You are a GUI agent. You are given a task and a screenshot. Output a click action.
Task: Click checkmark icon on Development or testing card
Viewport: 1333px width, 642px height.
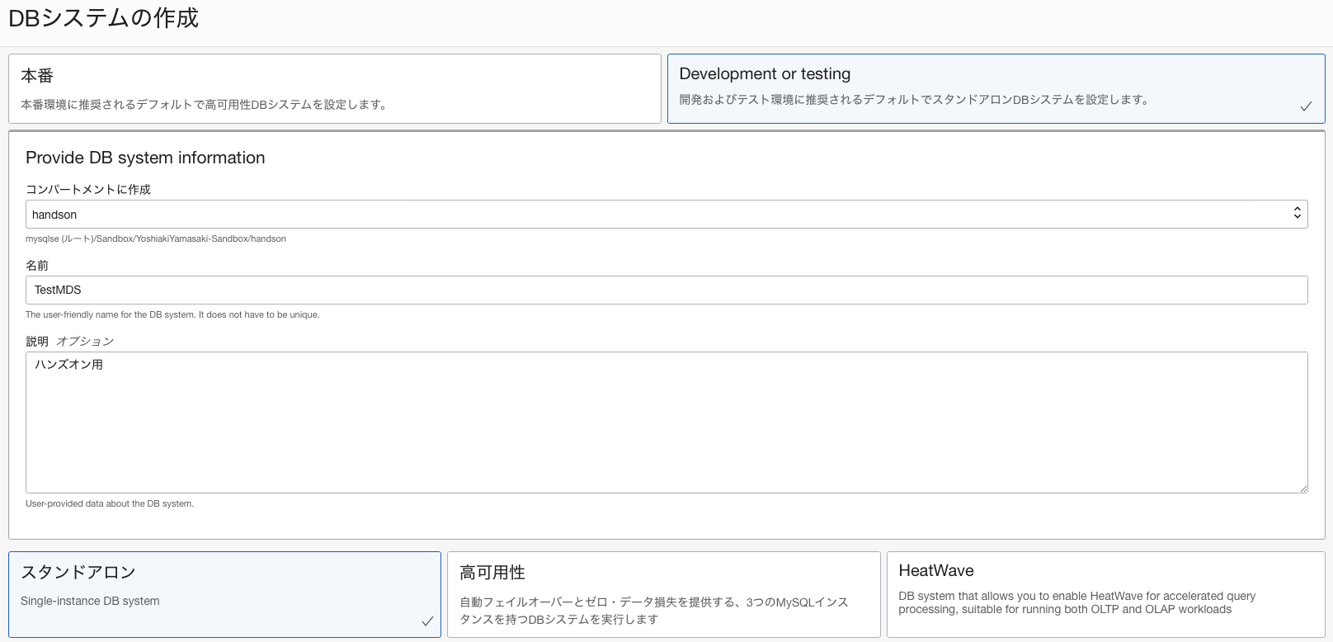[x=1306, y=106]
